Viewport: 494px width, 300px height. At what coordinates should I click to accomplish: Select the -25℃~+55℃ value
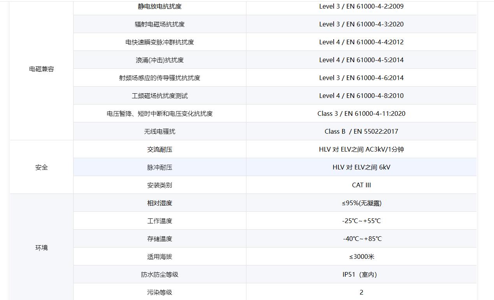pyautogui.click(x=361, y=221)
